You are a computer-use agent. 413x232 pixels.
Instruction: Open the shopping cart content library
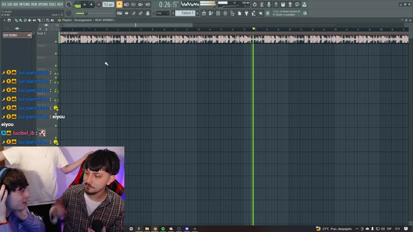pos(267,13)
